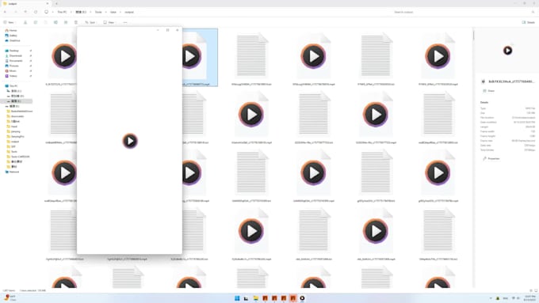Open the New item menu in Explorer toolbar
Screen dimensions: 539x303
point(9,22)
